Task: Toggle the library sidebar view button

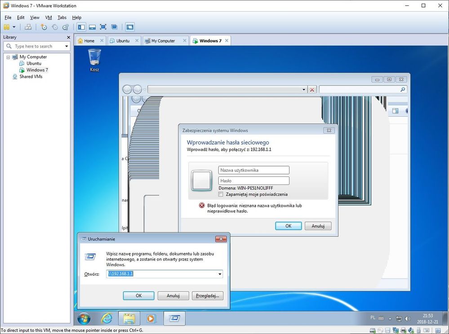Action: point(81,27)
